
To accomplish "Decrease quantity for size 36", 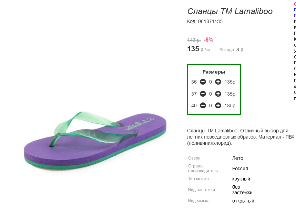I will tap(203, 82).
